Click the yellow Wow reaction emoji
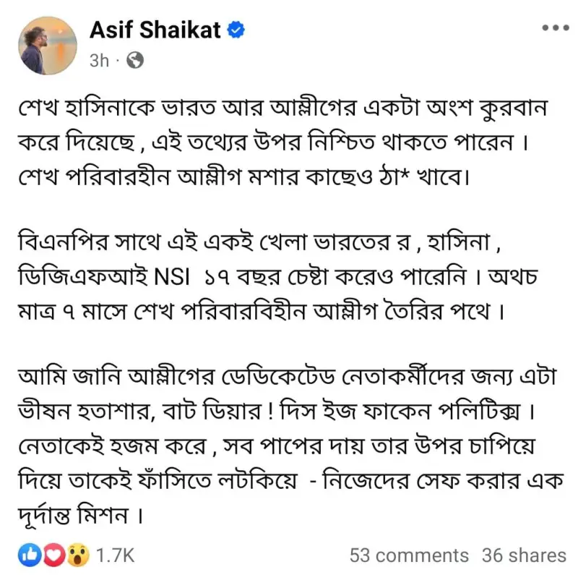Screen dimensions: 578x575 tap(78, 554)
